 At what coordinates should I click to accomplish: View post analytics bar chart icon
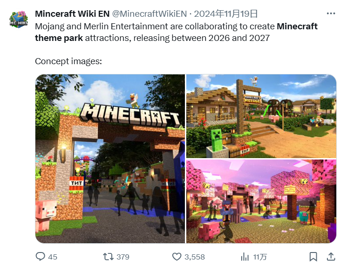point(245,257)
